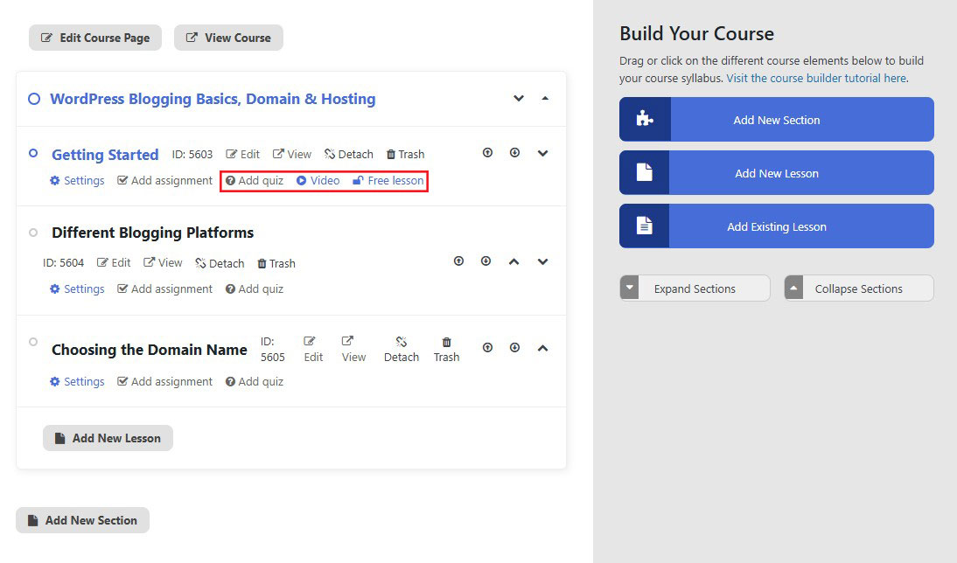The height and width of the screenshot is (563, 957).
Task: Click the lesson ID 5603 text
Action: [192, 155]
